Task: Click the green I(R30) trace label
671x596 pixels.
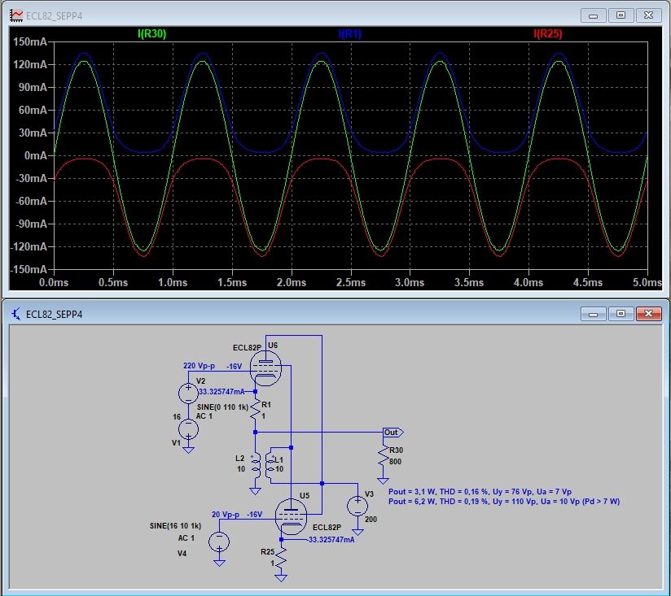Action: pyautogui.click(x=151, y=33)
